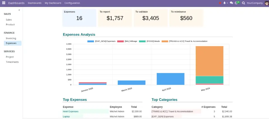
Task: Open the Hotel Expenses link
Action: click(70, 111)
